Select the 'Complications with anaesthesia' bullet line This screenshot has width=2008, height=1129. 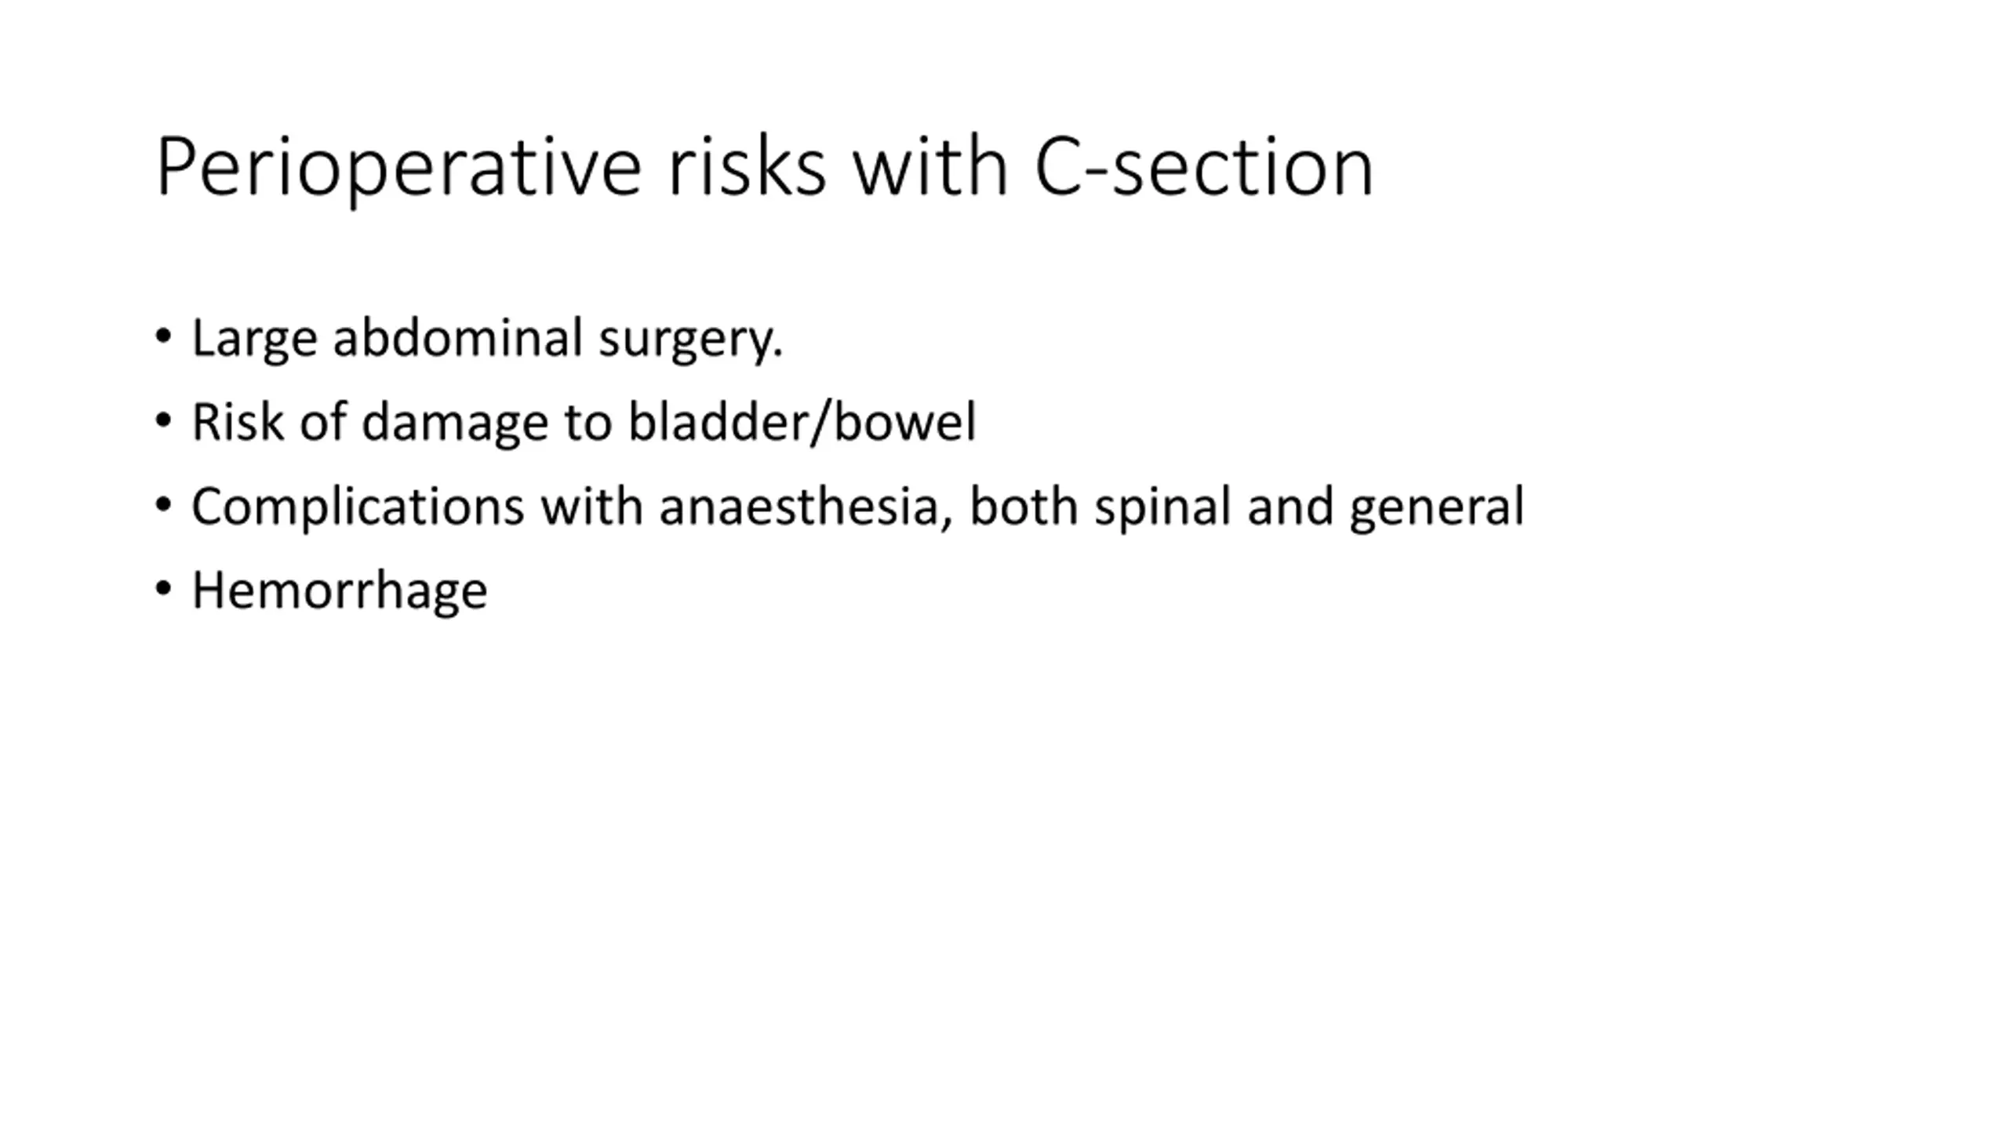[858, 507]
